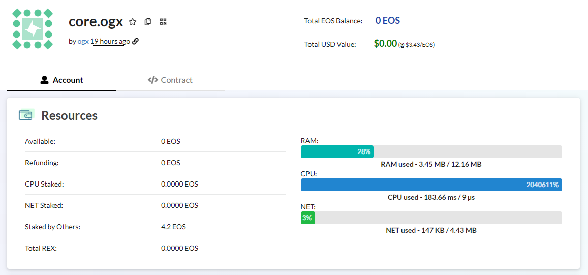Click the code icon on Contract tab
Screen dimensions: 588x275
[152, 80]
